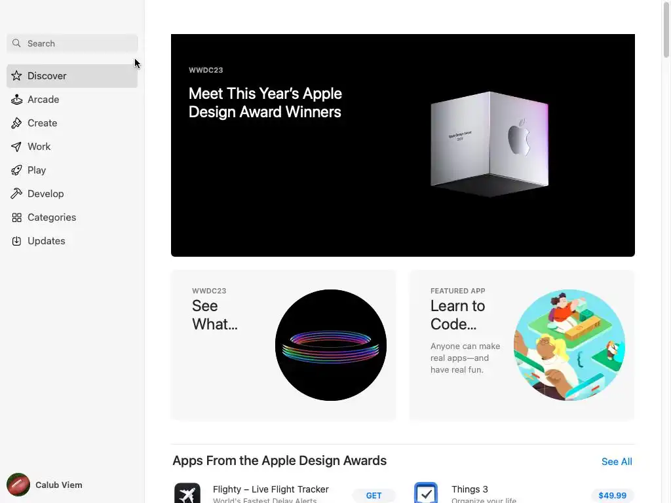
Task: Go to the Arcade section
Action: [72, 100]
